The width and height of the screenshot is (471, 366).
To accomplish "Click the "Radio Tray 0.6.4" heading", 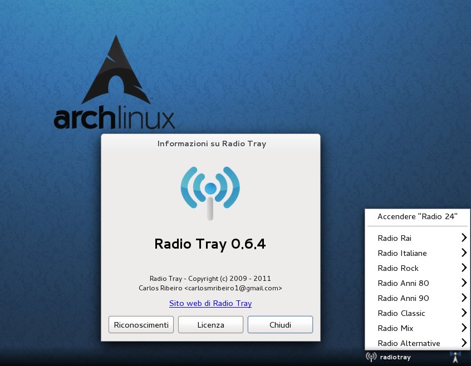I will pos(210,244).
